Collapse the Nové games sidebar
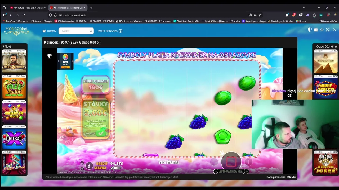Viewport: 339px width, 190px height. click(x=7, y=46)
